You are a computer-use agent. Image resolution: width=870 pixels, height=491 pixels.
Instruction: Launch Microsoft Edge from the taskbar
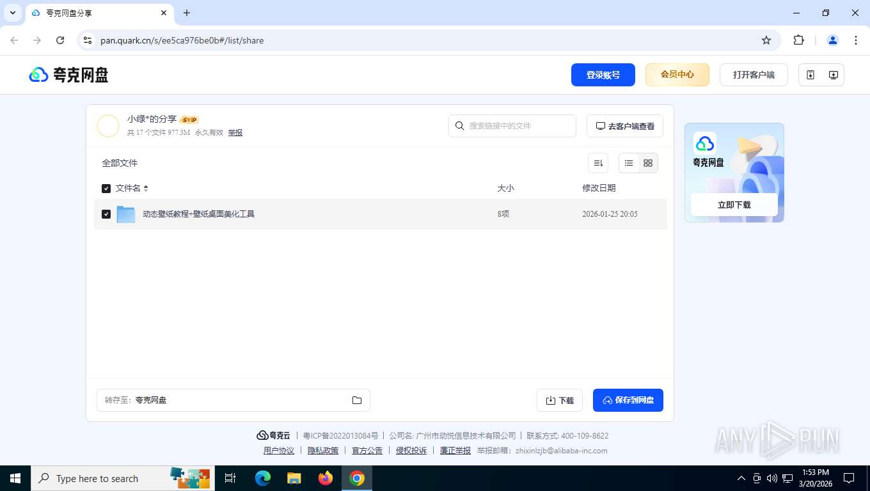263,478
